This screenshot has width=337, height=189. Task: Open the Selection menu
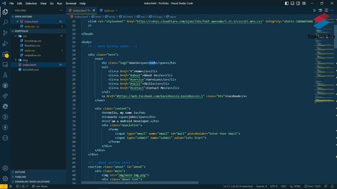[31, 4]
